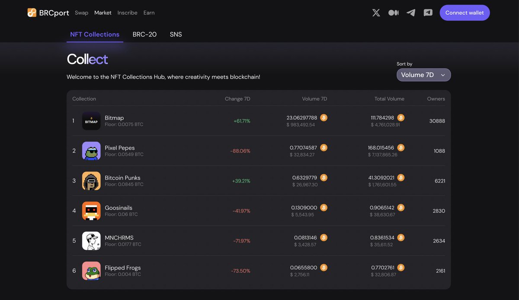Screen dimensions: 519x300
Task: Click Bitcoin icon next to 0.77074587
Action: 324,147
